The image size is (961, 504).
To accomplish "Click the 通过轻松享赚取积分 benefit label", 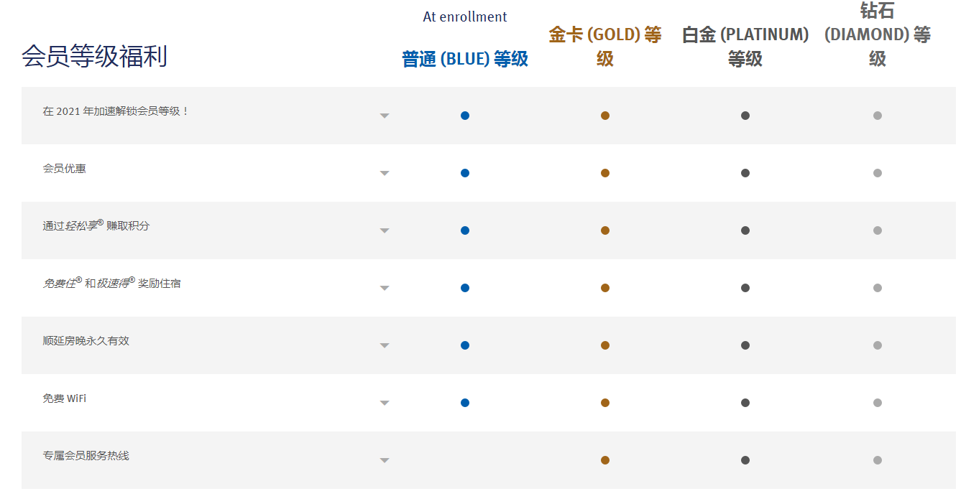I will (96, 225).
